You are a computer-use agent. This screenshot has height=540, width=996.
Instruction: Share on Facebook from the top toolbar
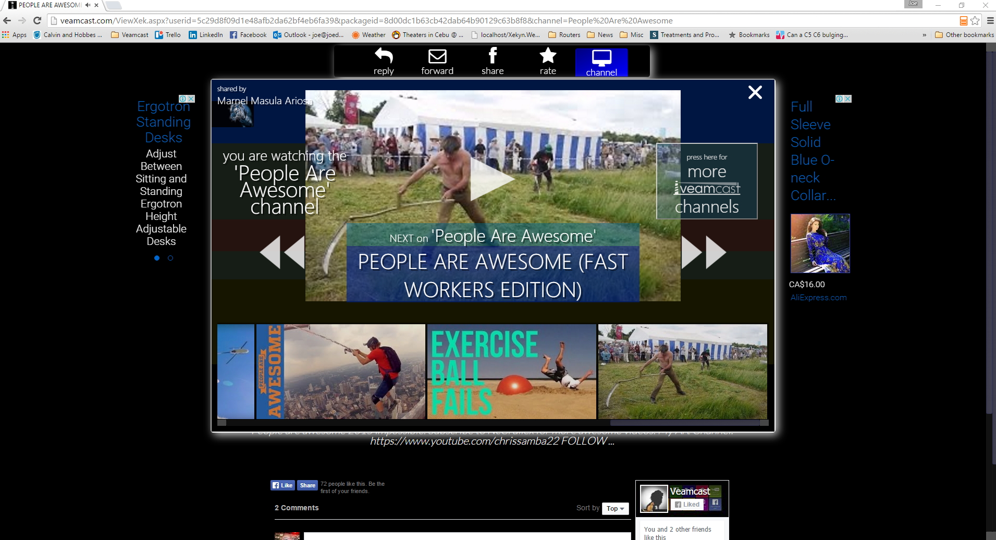coord(493,62)
